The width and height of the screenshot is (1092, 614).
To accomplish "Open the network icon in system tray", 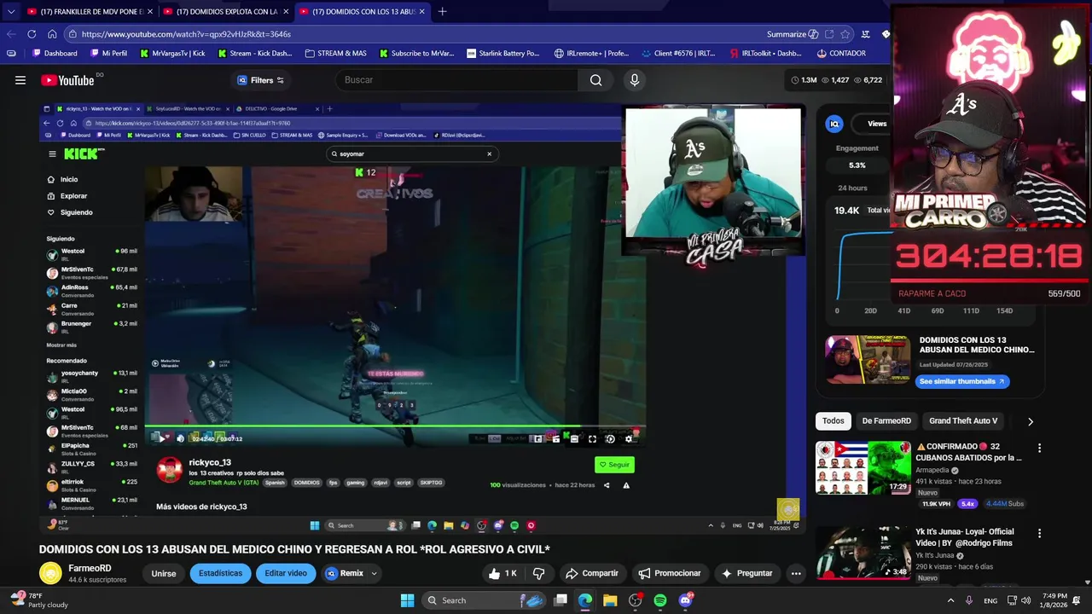I will (1011, 600).
